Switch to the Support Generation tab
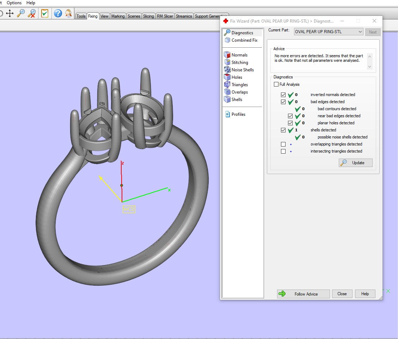 pos(210,16)
